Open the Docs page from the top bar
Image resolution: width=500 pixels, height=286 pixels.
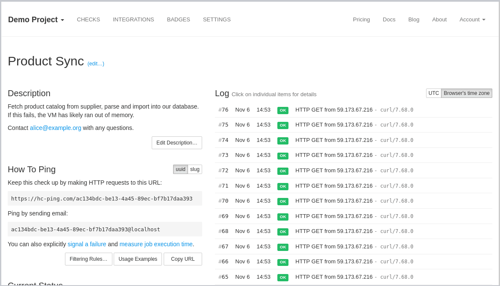(389, 20)
